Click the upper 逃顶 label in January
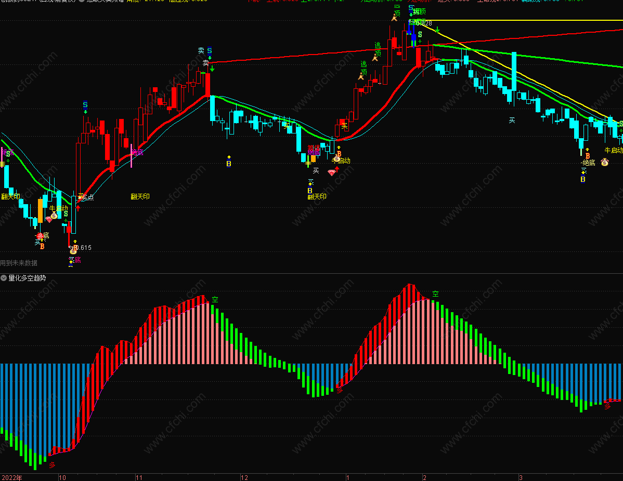 [x=378, y=49]
